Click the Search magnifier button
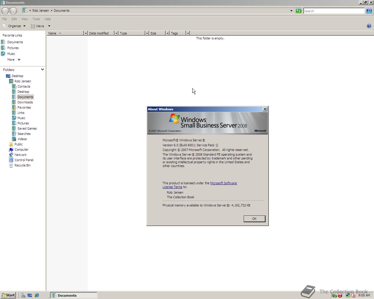Screen dimensions: 374x299 pyautogui.click(x=369, y=11)
